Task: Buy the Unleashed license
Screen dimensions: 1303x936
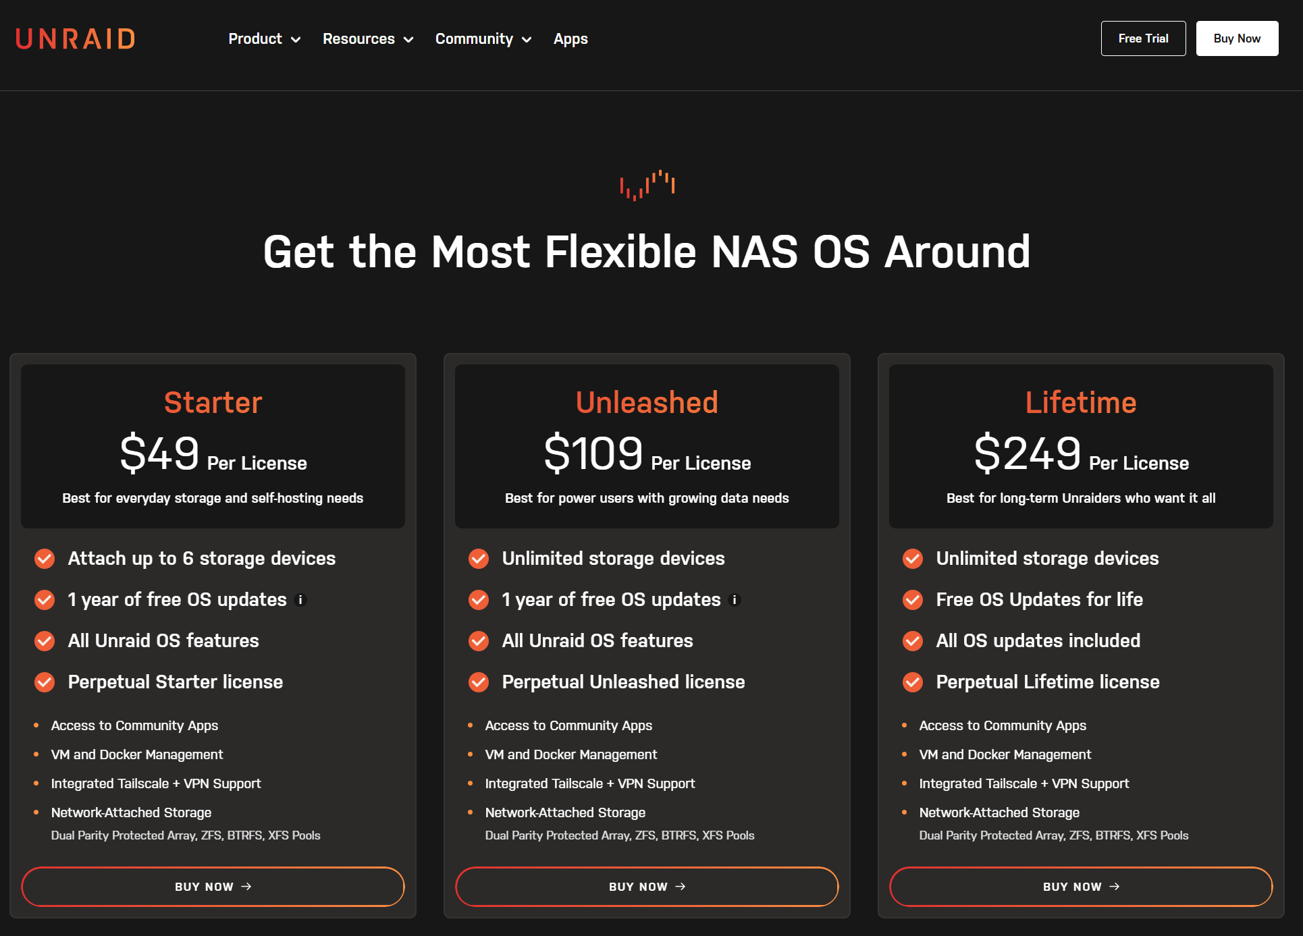Action: [647, 887]
